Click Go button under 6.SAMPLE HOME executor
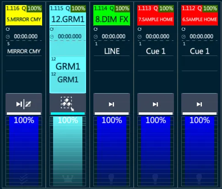The height and width of the screenshot is (189, 222). pos(200,104)
